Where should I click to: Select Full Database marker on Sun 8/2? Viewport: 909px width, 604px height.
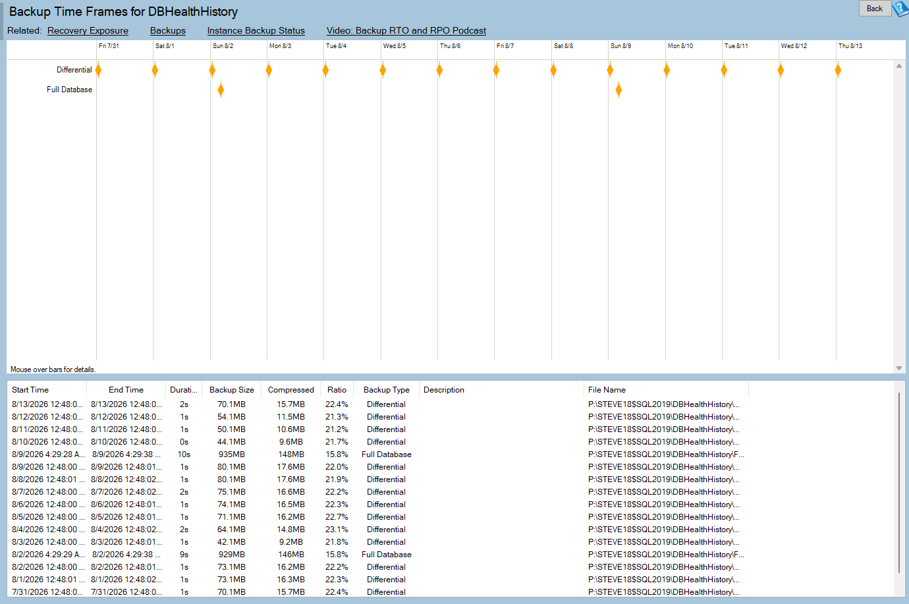tap(221, 90)
